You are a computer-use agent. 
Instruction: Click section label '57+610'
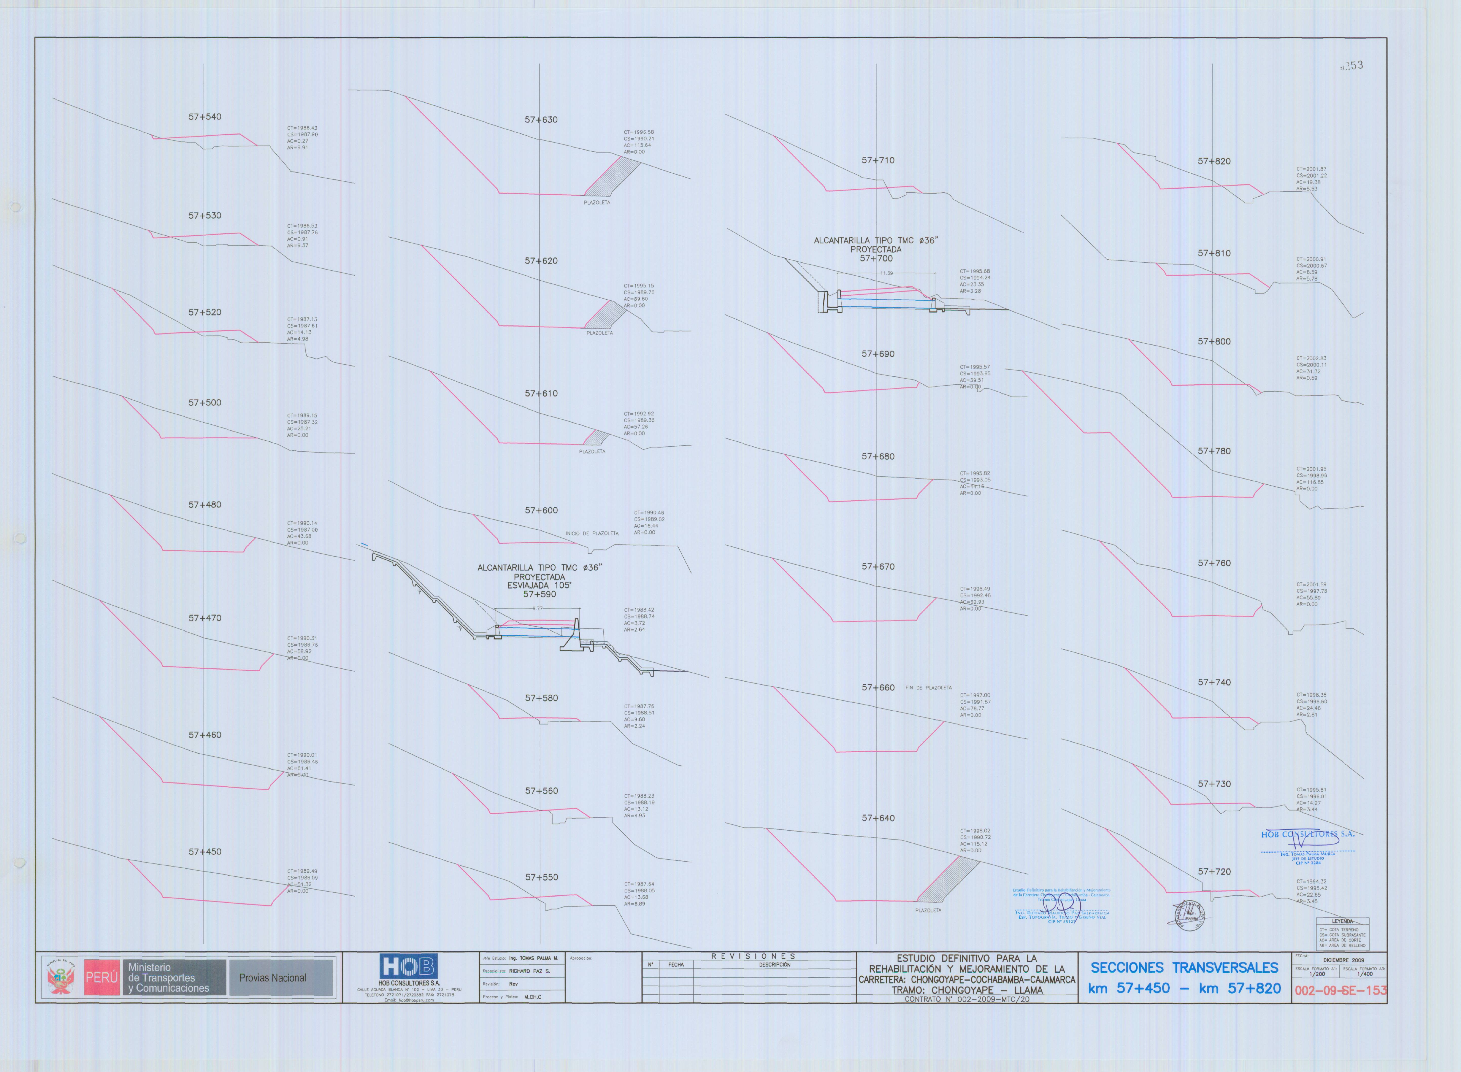pos(541,393)
